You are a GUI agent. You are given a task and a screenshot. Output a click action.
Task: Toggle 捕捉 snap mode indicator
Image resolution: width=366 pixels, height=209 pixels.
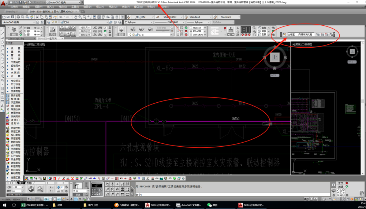341,187
